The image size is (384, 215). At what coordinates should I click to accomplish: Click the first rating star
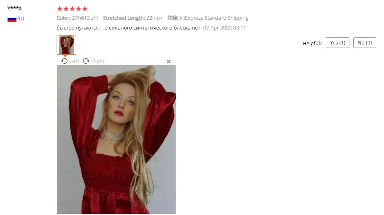click(59, 9)
